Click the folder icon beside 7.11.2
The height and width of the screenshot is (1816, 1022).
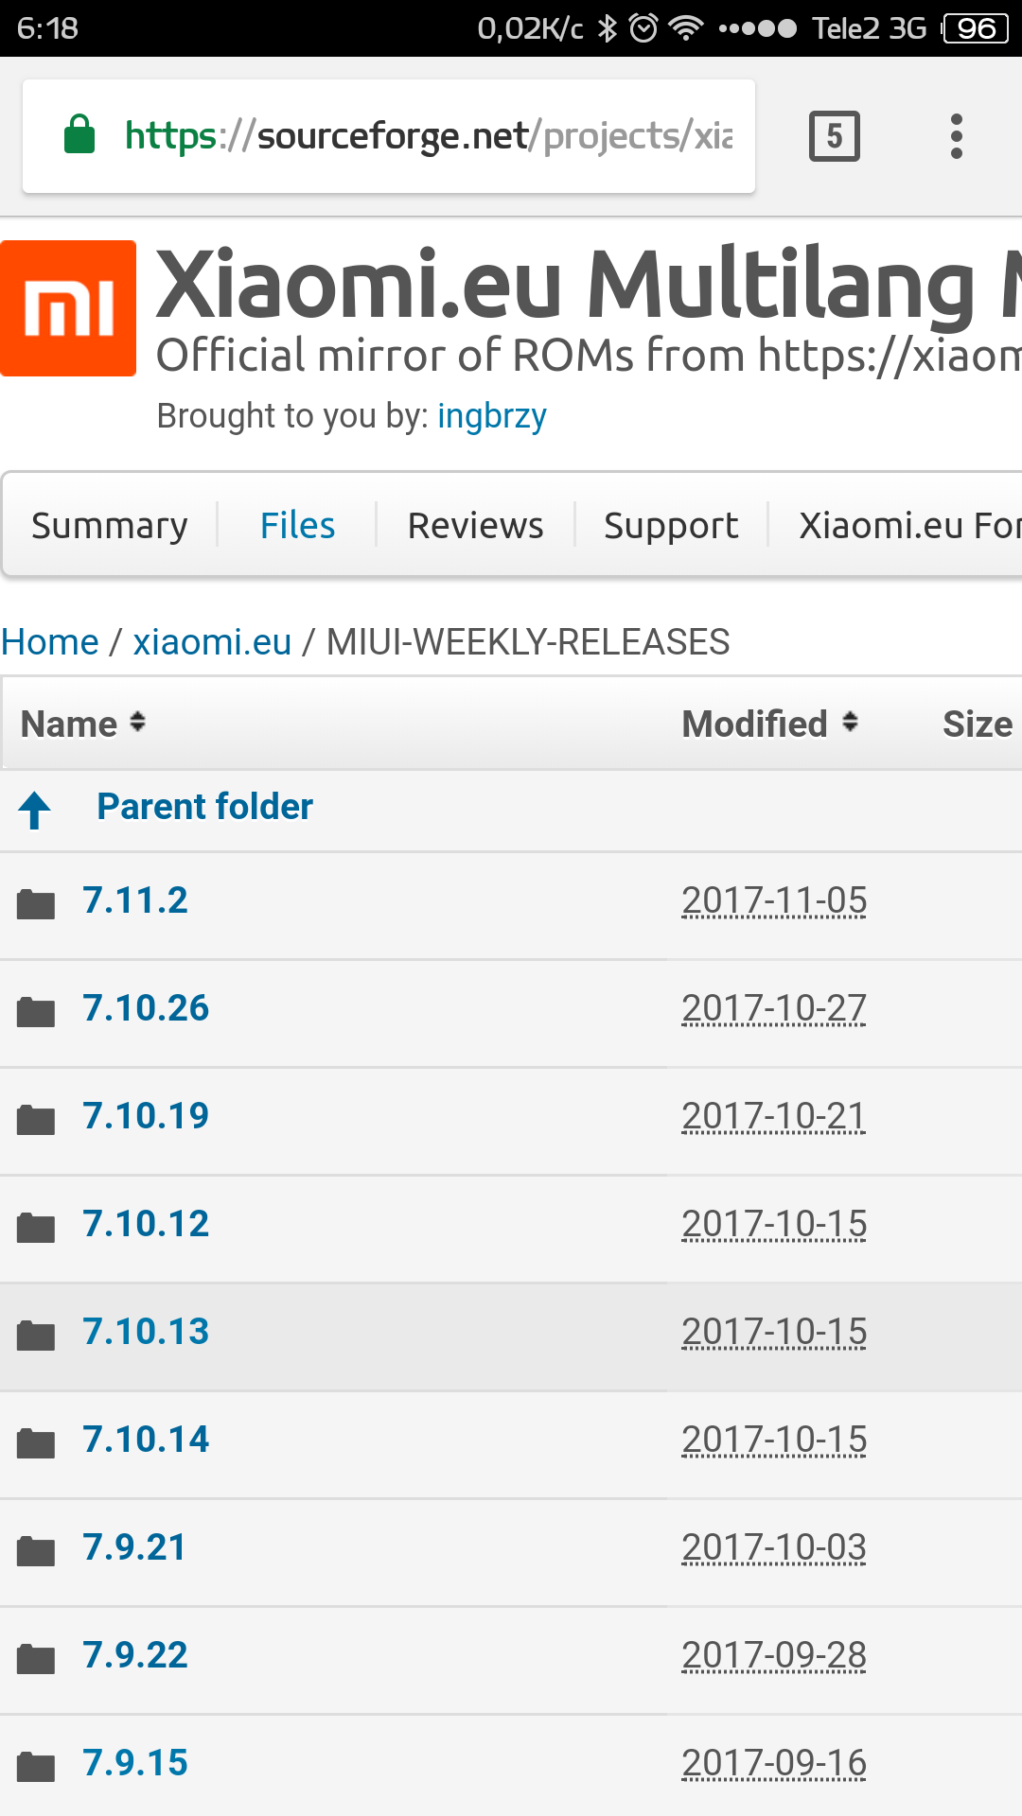click(36, 904)
